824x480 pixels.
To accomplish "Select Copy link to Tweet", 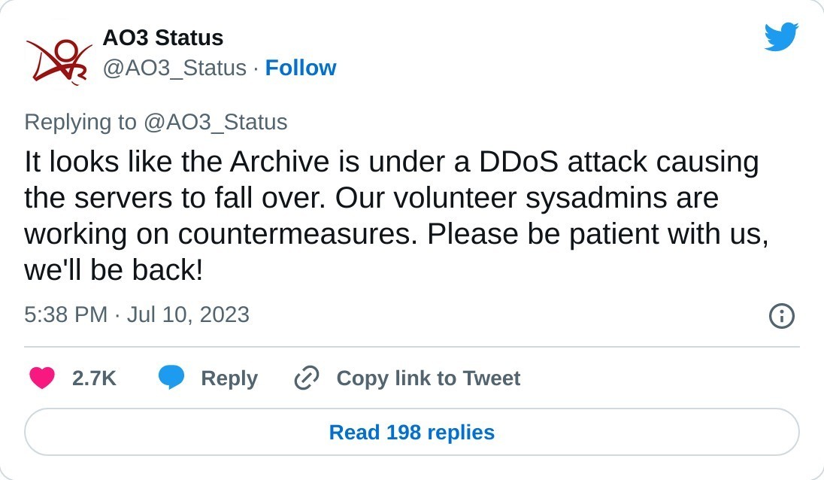I will [x=428, y=378].
